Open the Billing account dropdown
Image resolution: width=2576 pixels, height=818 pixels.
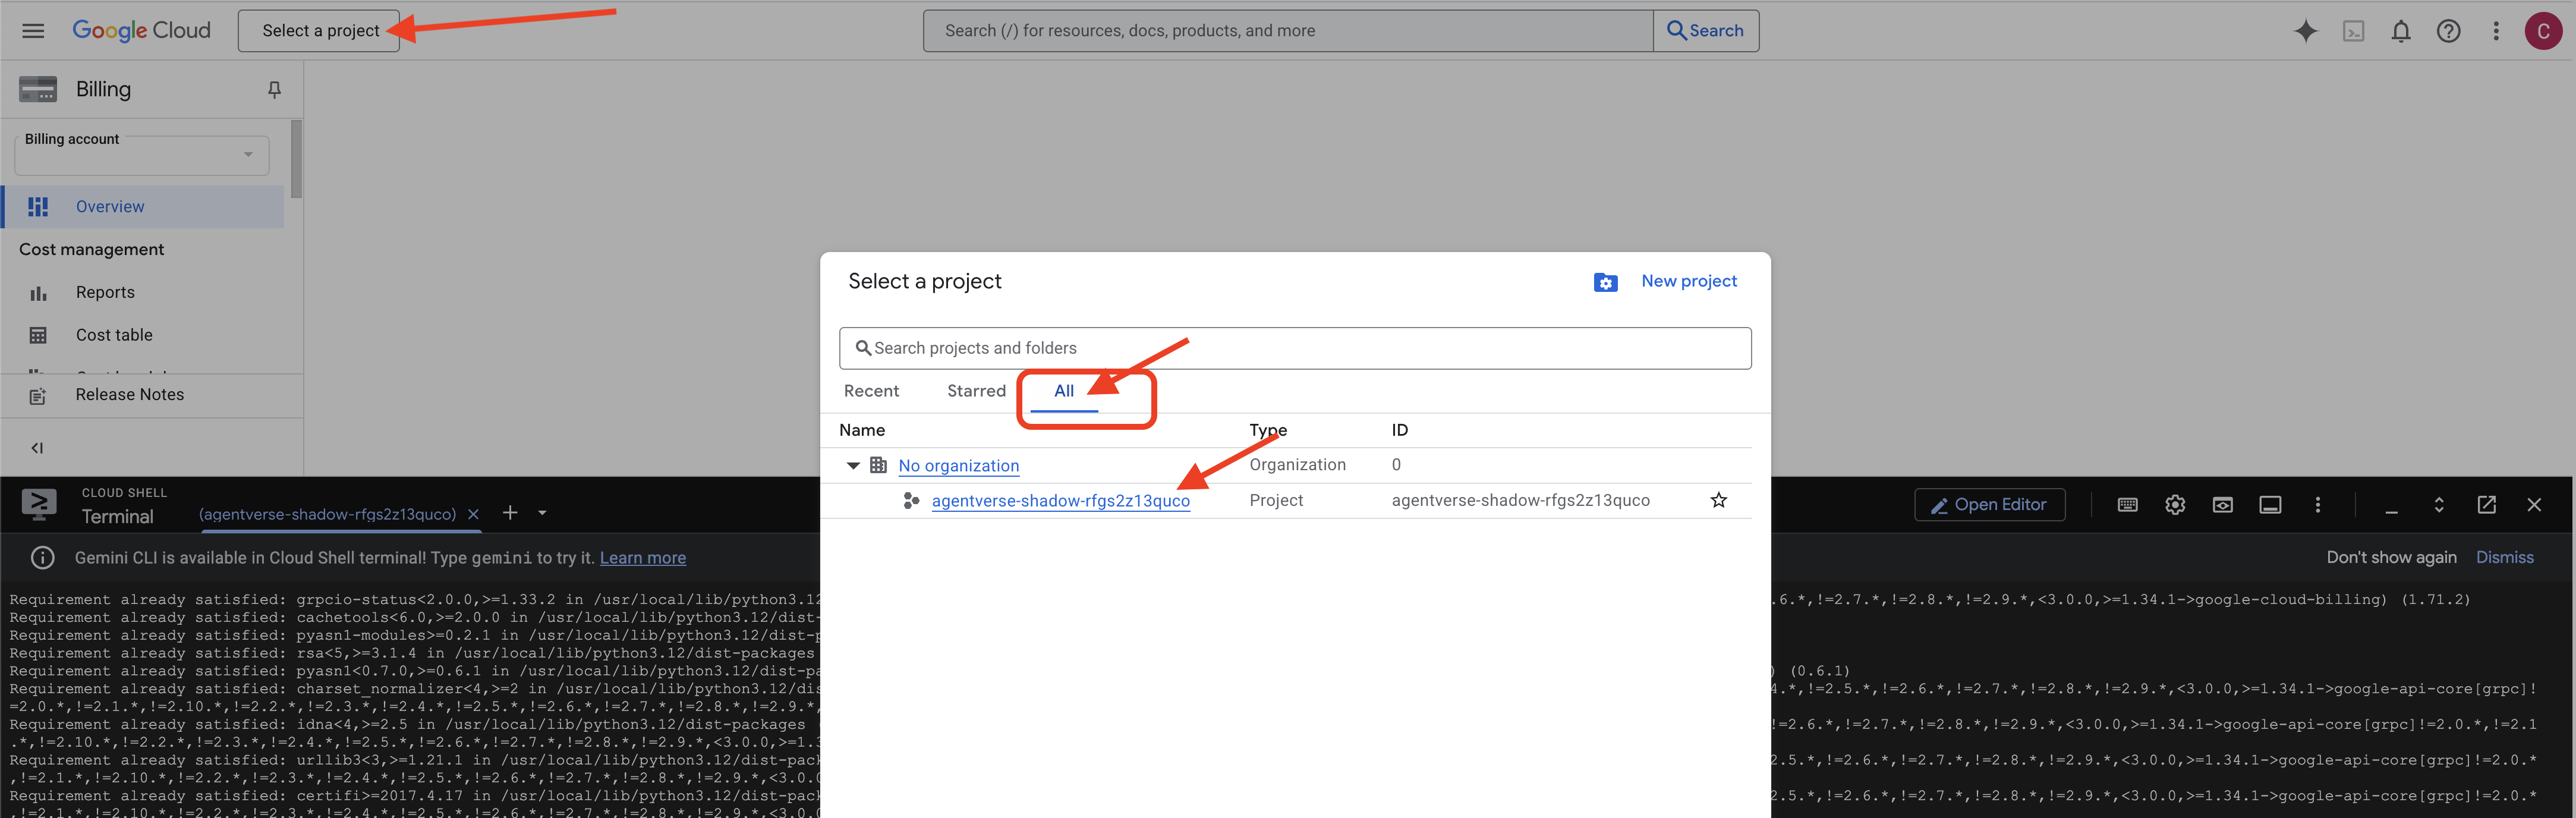(142, 155)
